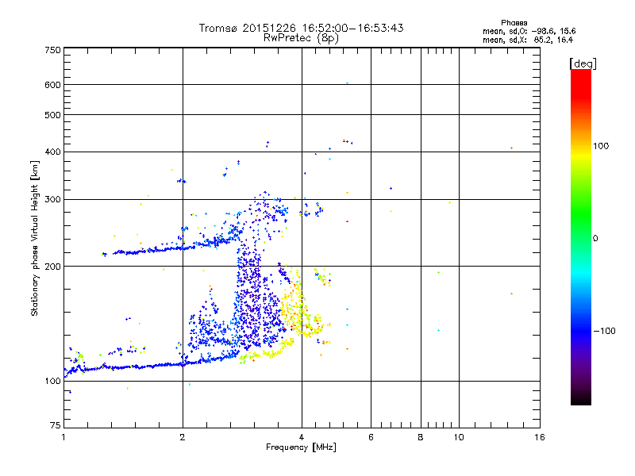Click the y-axis tick label '75'
Image resolution: width=635 pixels, height=476 pixels.
point(56,425)
